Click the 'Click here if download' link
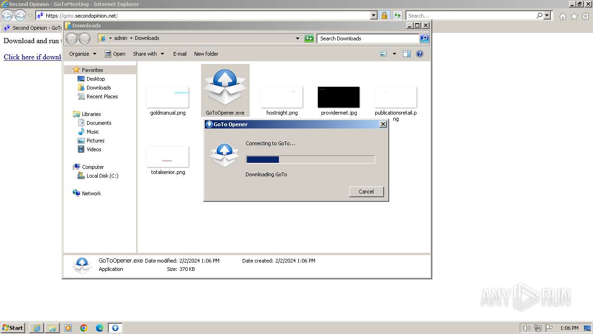Viewport: 593px width, 334px height. click(x=32, y=57)
